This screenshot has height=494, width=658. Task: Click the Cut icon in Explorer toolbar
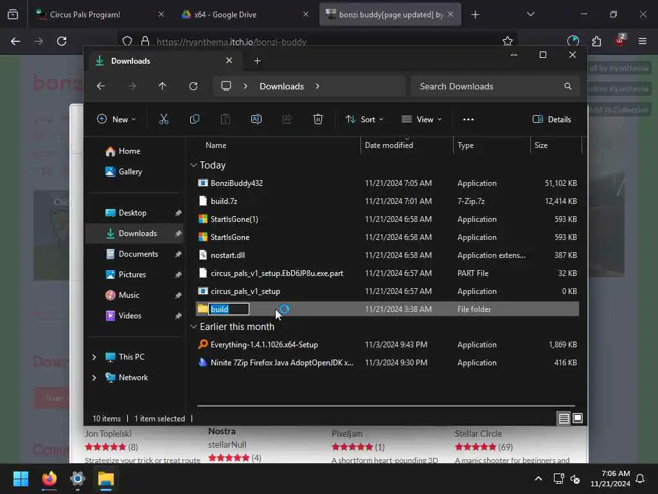tap(164, 119)
